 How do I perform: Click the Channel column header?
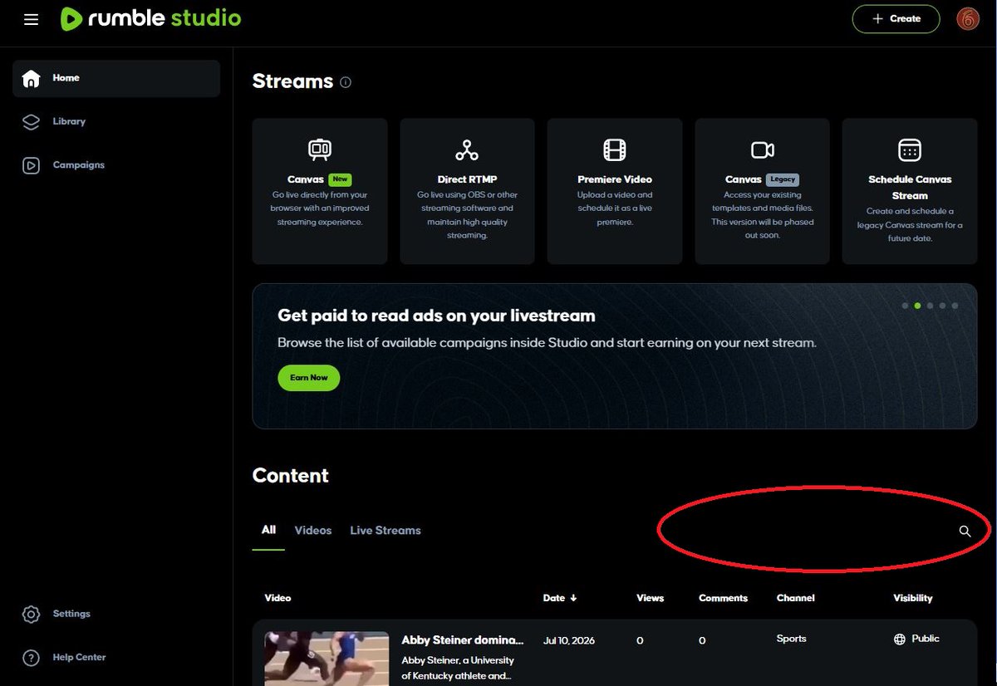[x=796, y=598]
